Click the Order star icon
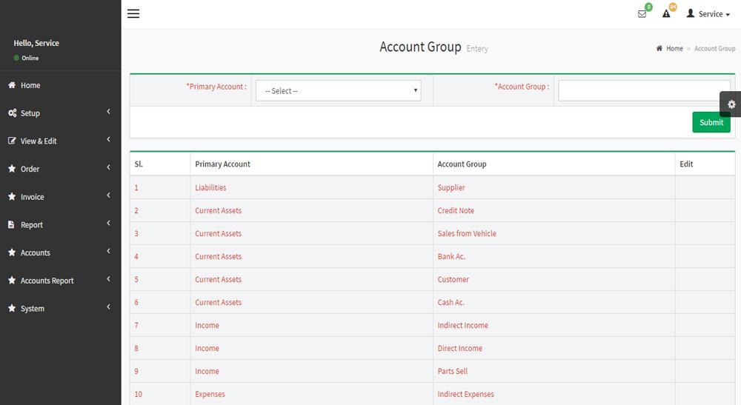The width and height of the screenshot is (741, 405). click(12, 169)
